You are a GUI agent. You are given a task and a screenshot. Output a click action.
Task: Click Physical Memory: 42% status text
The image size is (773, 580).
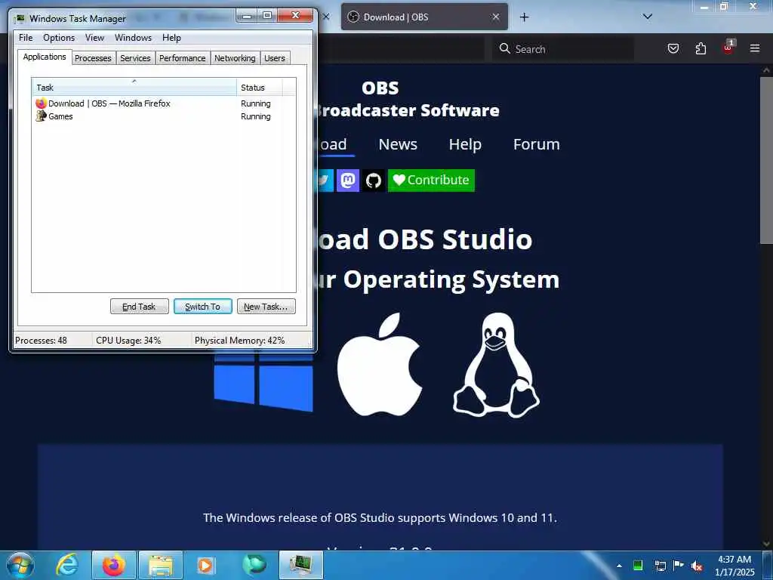pyautogui.click(x=239, y=341)
